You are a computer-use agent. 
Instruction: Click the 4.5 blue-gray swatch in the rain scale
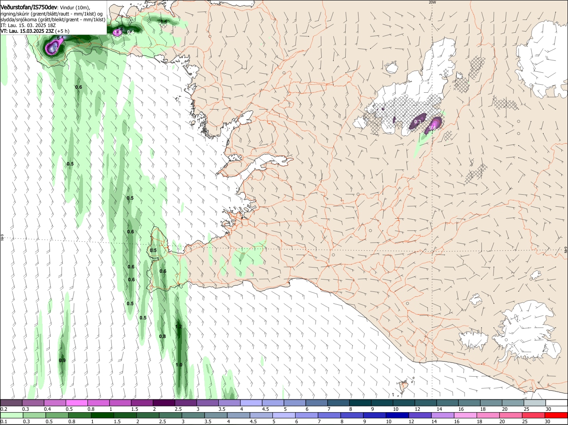click(x=261, y=415)
